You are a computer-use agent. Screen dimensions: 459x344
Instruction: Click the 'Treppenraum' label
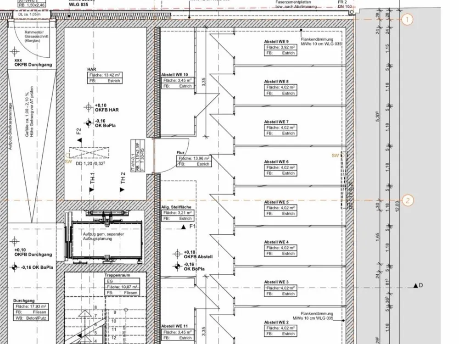pos(117,275)
